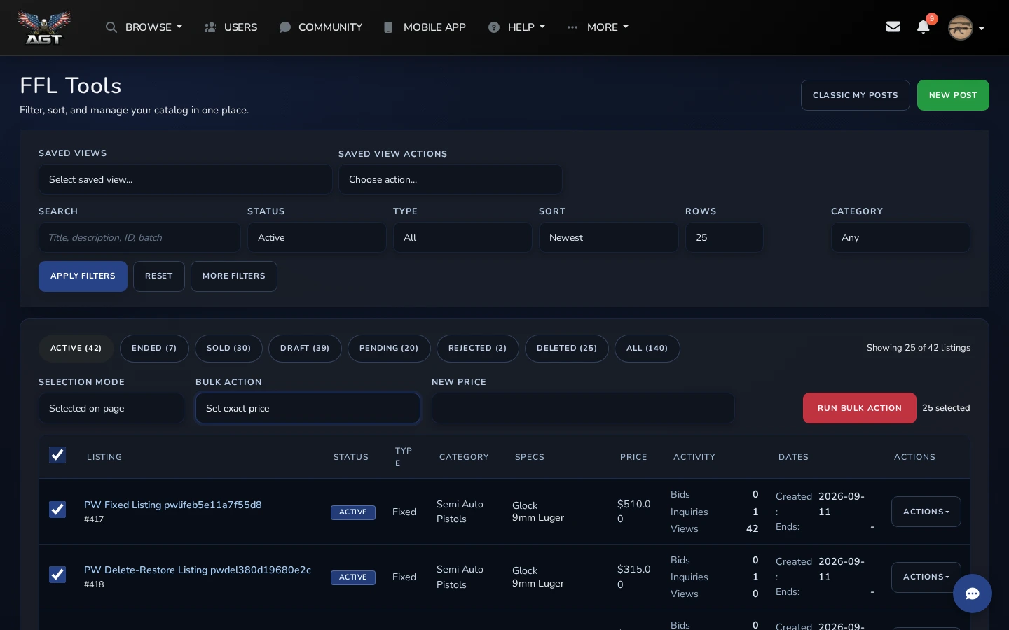This screenshot has width=1009, height=630.
Task: Open the user avatar menu
Action: (x=966, y=28)
